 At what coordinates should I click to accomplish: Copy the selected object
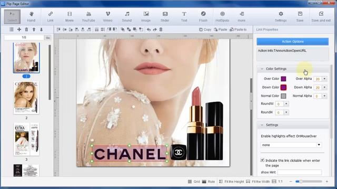click(205, 29)
